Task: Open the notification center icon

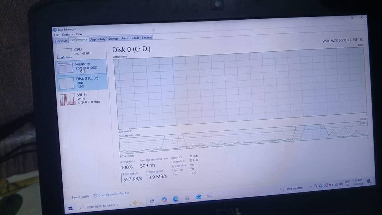Action: point(369,181)
